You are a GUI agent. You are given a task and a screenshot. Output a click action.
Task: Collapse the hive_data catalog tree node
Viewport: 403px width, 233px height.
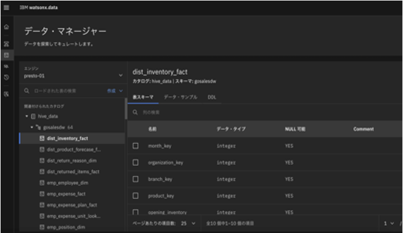27,116
